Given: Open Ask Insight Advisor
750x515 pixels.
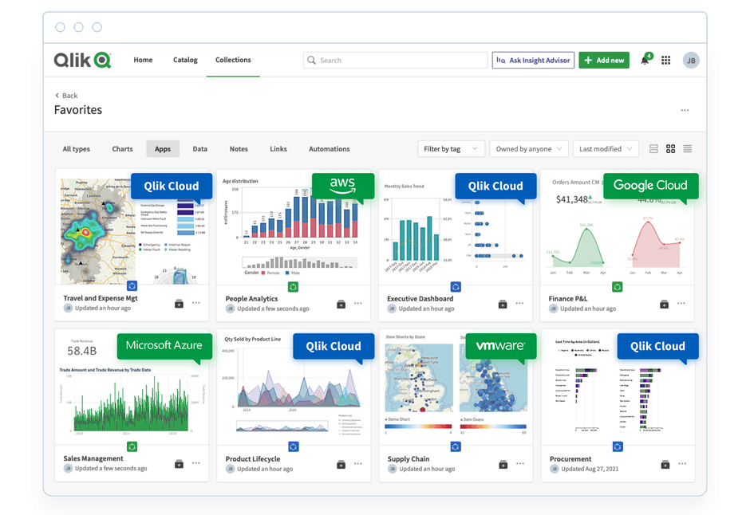Looking at the screenshot, I should click(x=533, y=61).
